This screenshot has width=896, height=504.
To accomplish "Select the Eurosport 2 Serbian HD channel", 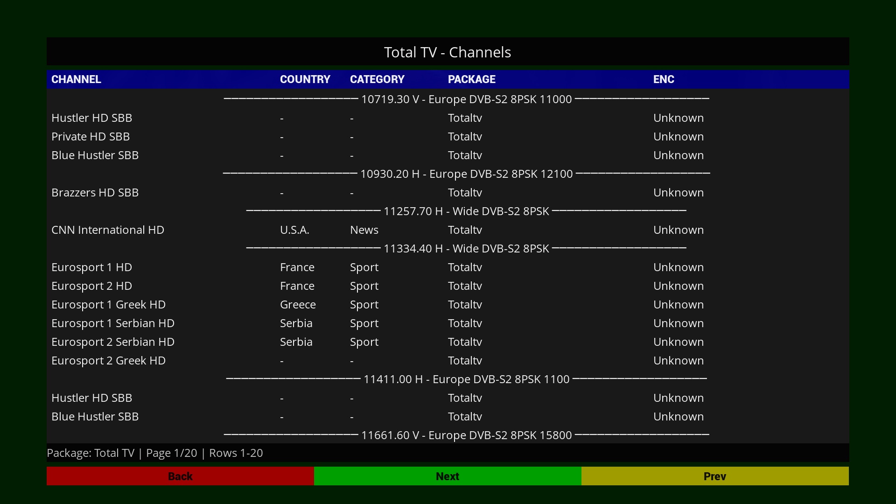I will coord(448,342).
